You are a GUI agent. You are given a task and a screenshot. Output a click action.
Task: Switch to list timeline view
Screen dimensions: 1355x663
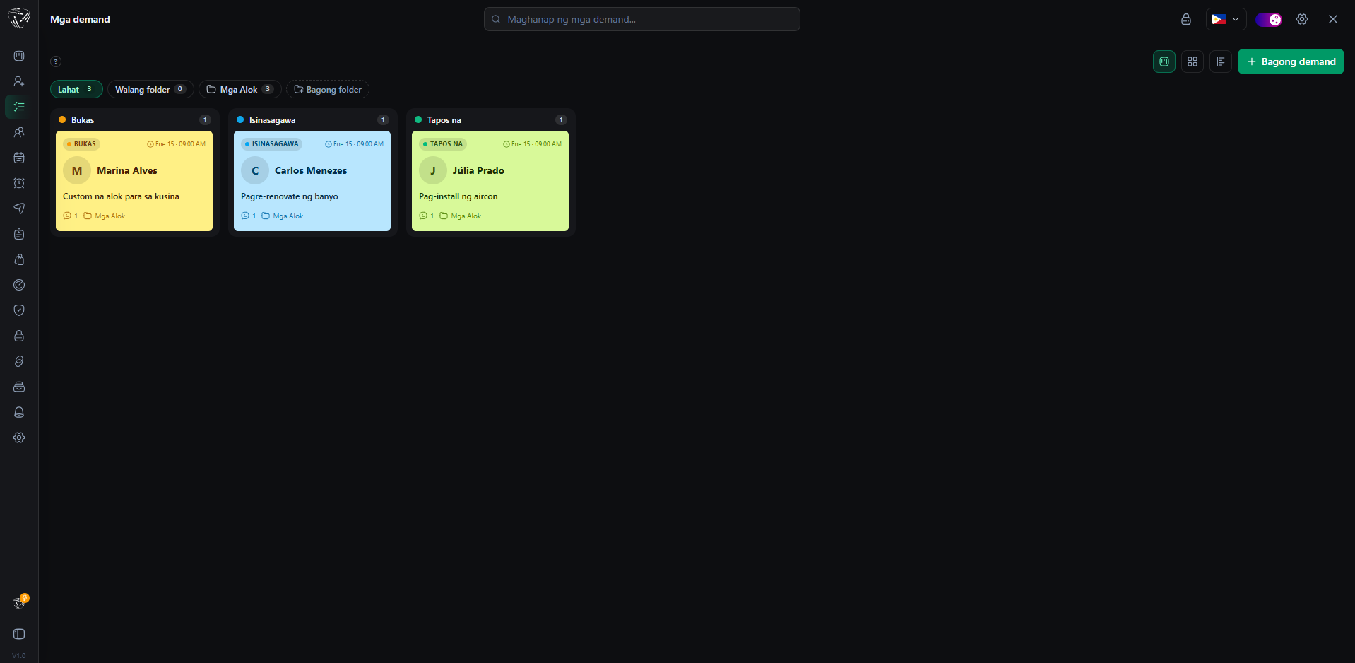1221,61
